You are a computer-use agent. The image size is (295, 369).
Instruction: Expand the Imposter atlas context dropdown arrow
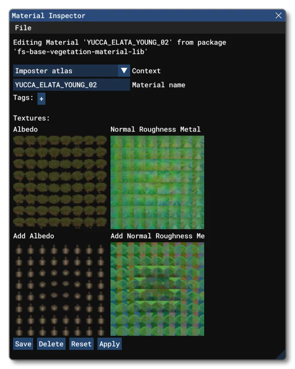tap(124, 71)
